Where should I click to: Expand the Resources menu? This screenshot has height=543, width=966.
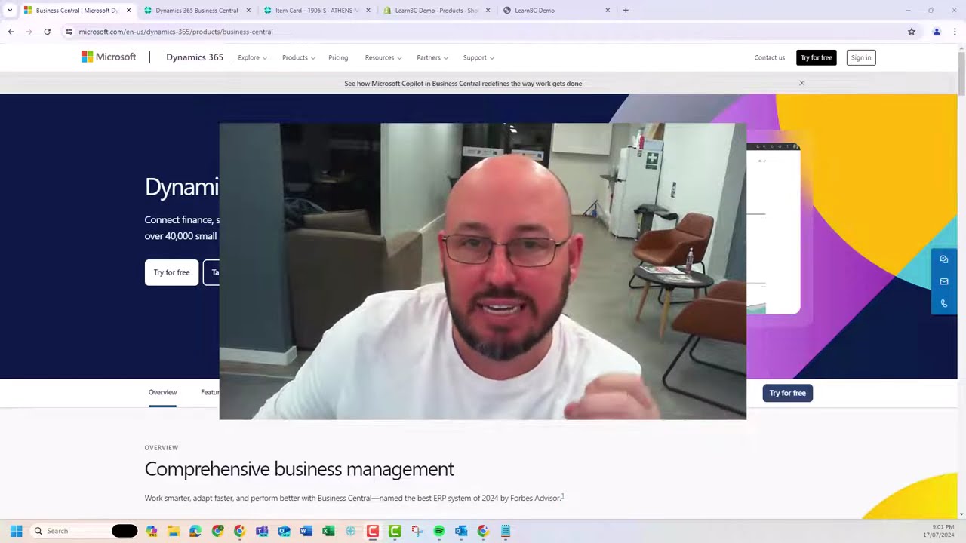383,57
